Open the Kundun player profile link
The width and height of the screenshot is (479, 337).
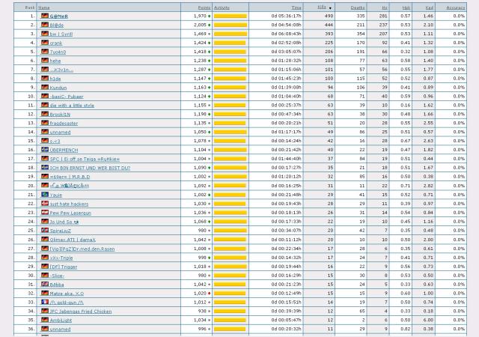(58, 87)
